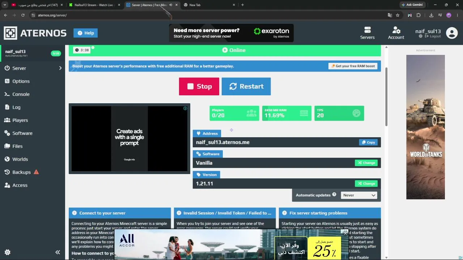Open browser extensions puzzle icon
This screenshot has width=463, height=260.
[x=419, y=15]
